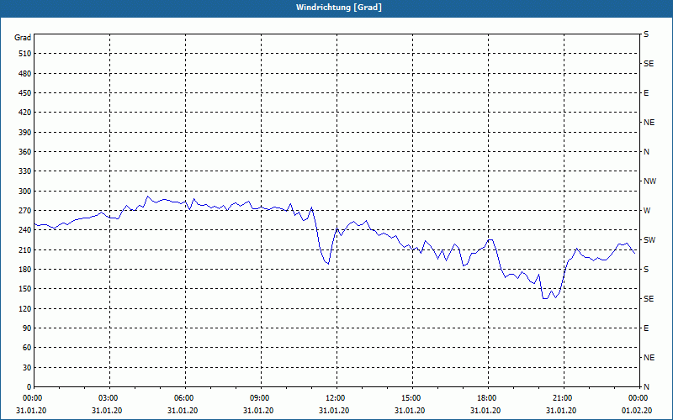Click the 330 tick label
The width and height of the screenshot is (673, 420).
tap(25, 171)
